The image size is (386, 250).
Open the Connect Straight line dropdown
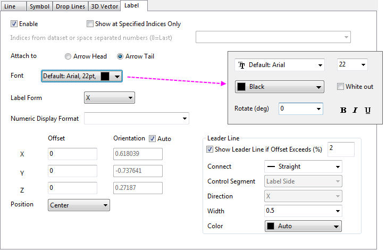coord(303,166)
